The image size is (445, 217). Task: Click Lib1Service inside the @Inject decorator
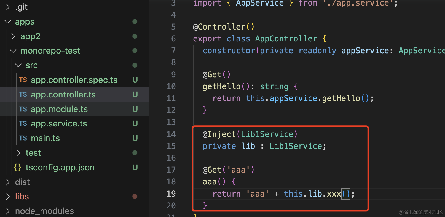(267, 134)
